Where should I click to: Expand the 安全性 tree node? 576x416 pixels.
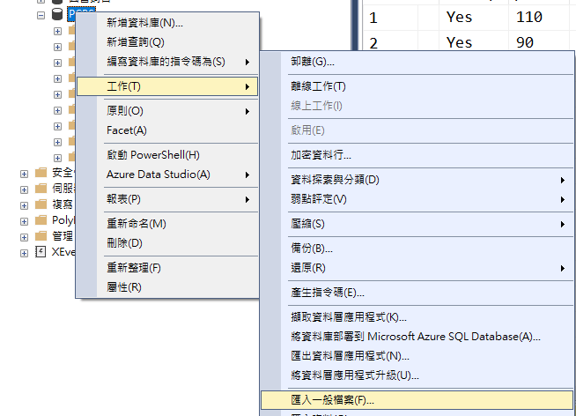point(24,172)
